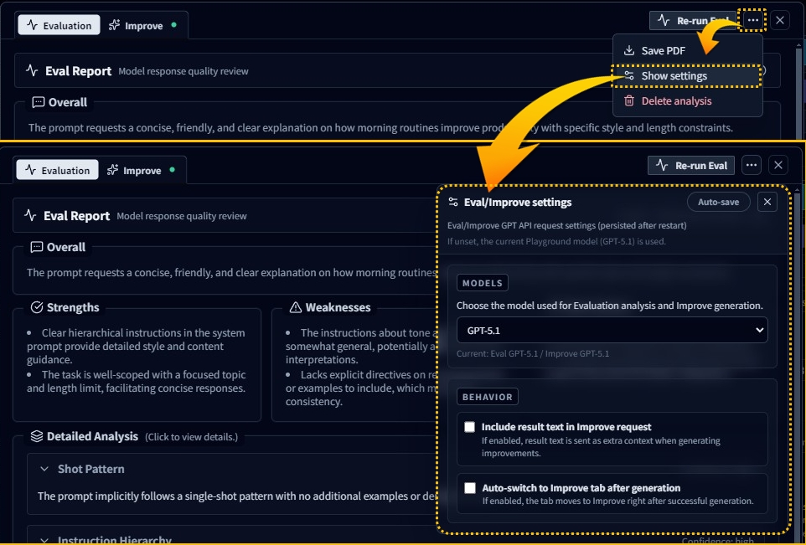The image size is (806, 545).
Task: Close the Eval/Improve settings panel
Action: click(767, 202)
